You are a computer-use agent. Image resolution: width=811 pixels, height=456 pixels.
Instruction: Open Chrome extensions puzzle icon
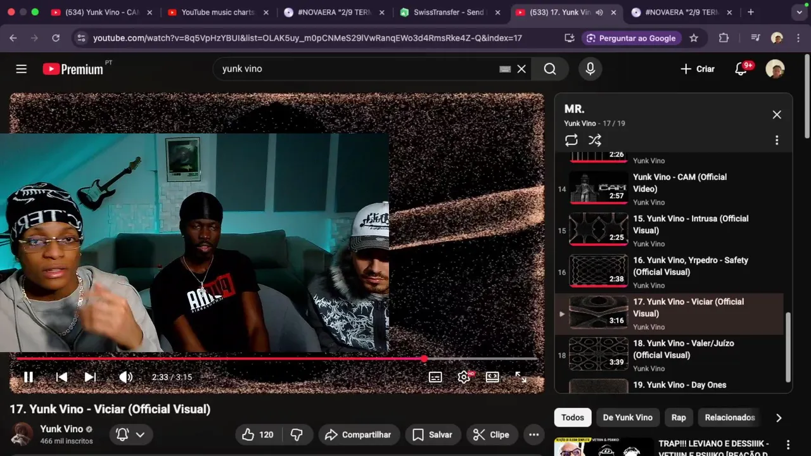pyautogui.click(x=724, y=38)
